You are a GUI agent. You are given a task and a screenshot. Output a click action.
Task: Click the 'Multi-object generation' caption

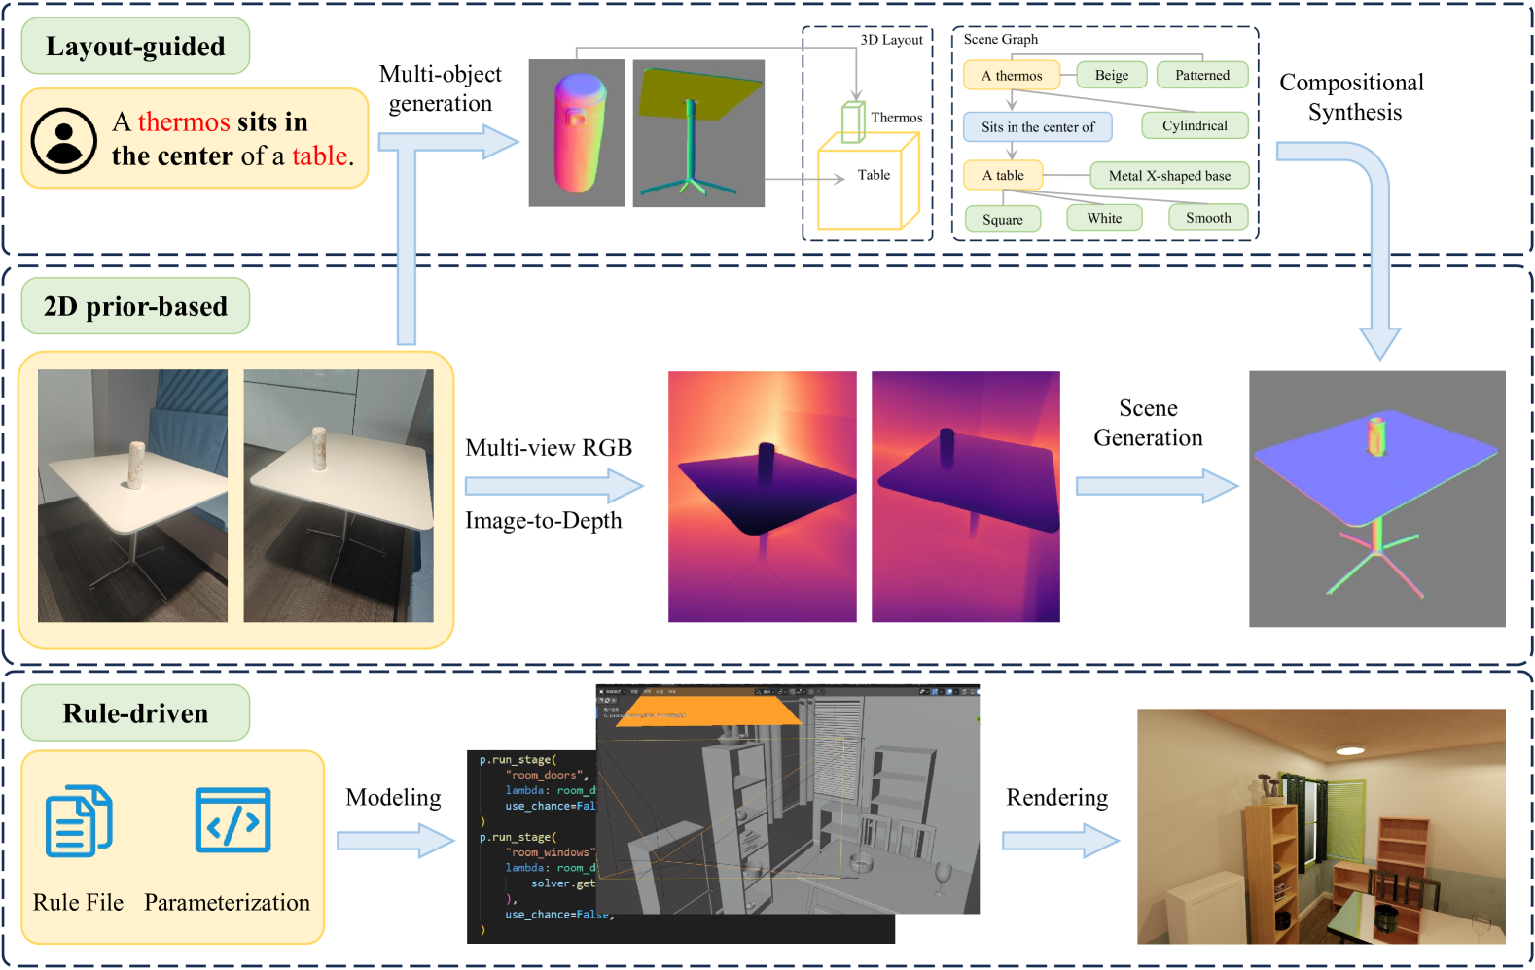[441, 88]
